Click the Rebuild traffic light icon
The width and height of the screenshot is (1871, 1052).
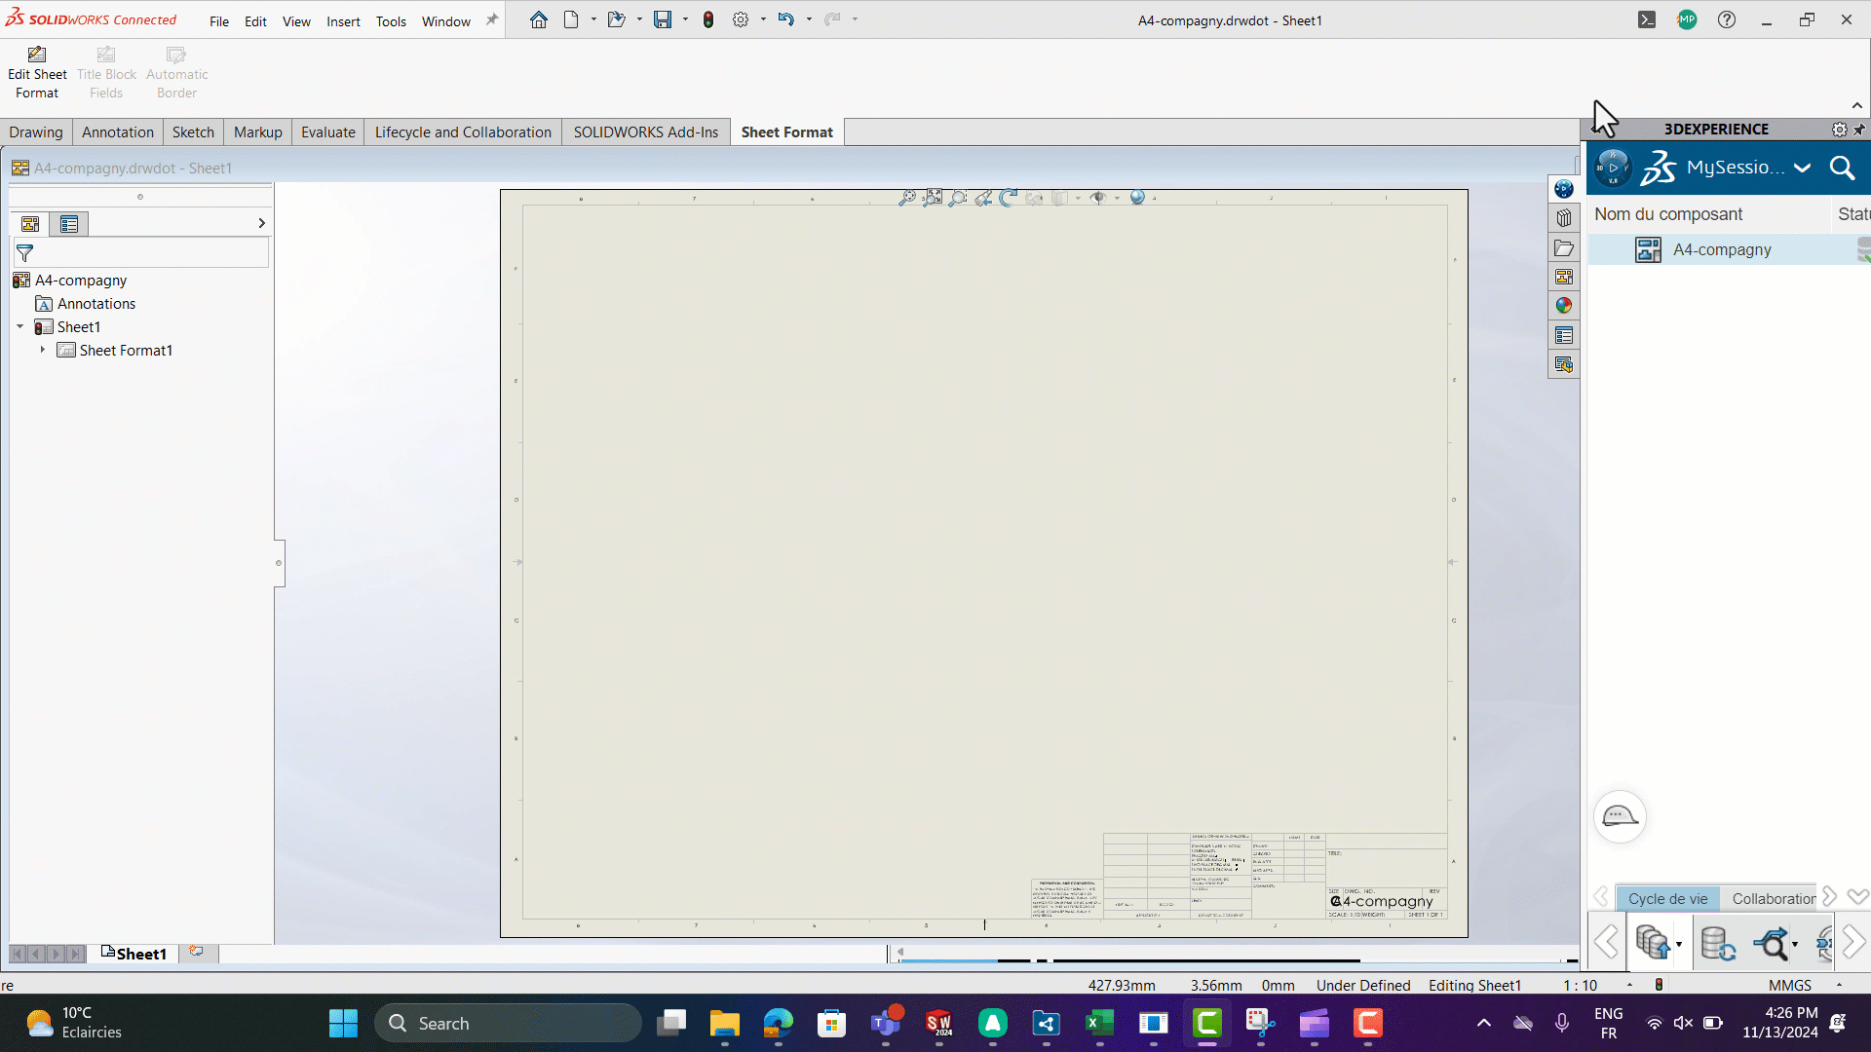pos(708,19)
